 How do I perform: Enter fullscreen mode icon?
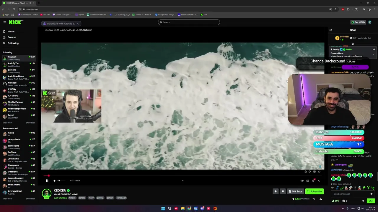point(319,181)
